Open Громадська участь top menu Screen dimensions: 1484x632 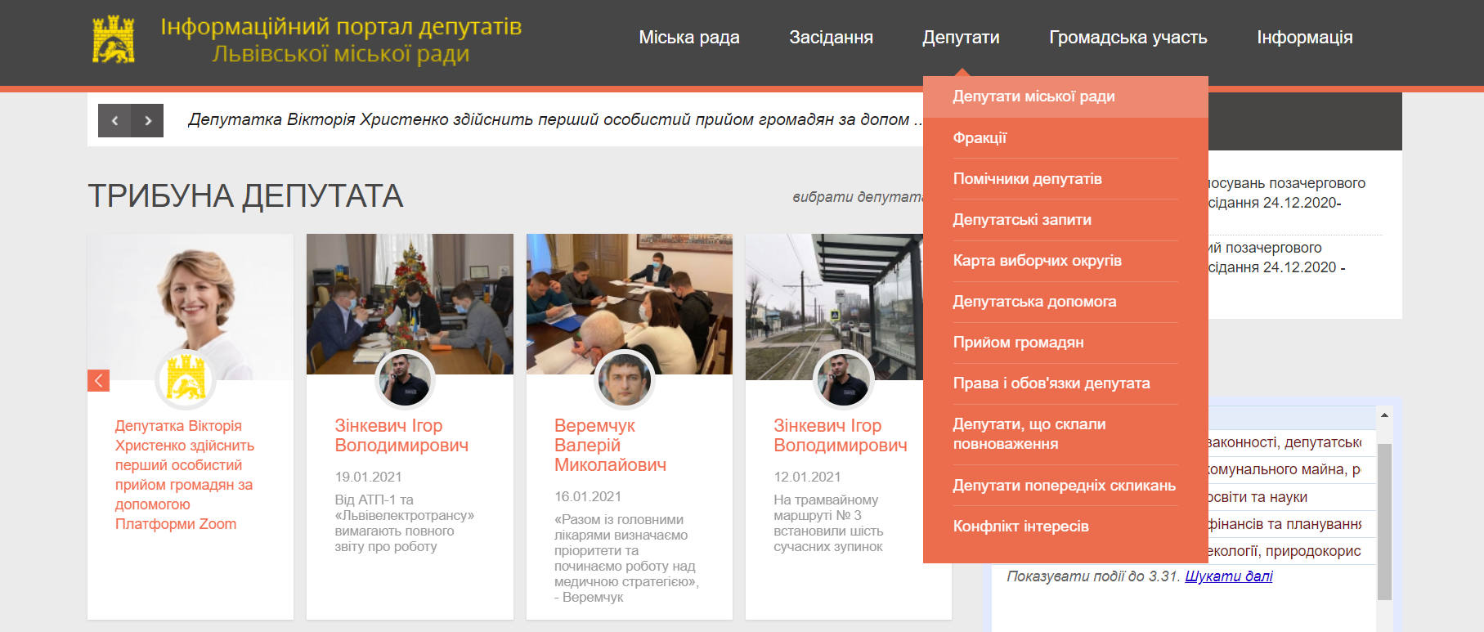point(1128,38)
